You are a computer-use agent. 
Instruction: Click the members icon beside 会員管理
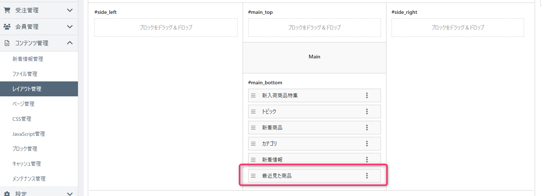tap(7, 27)
